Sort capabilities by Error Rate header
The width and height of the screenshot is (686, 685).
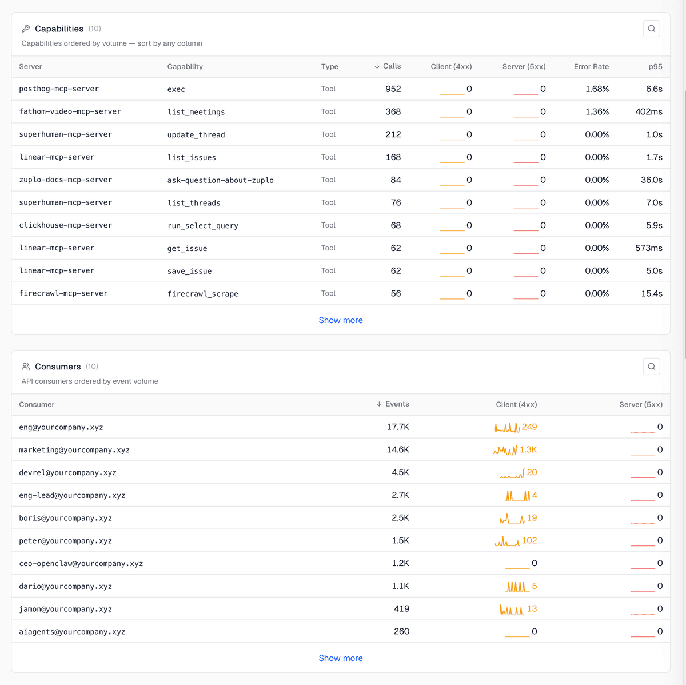click(x=591, y=67)
